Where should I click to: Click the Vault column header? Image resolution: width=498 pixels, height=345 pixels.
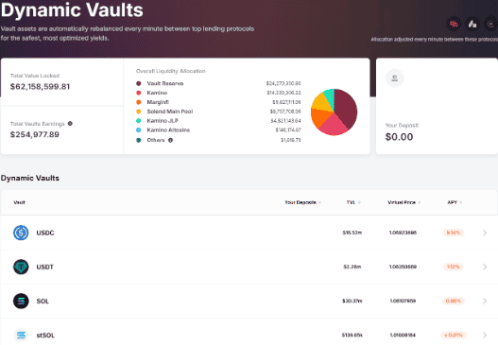(19, 202)
